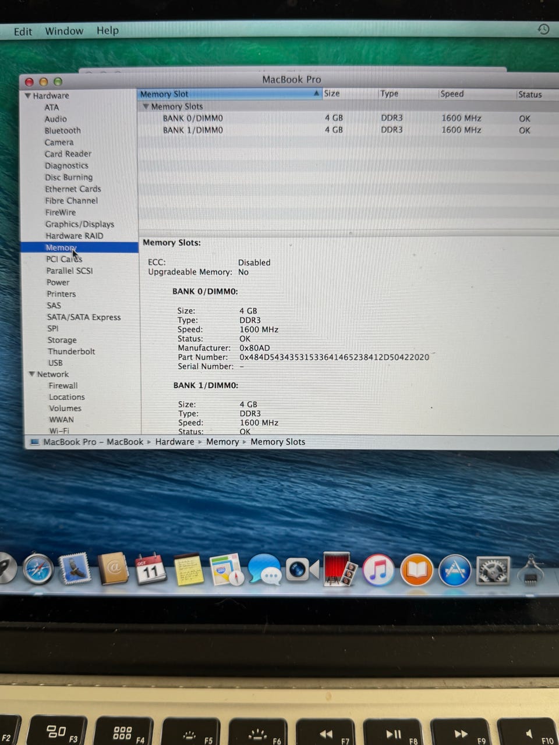Launch FaceTime from the dock
Image resolution: width=559 pixels, height=745 pixels.
(x=302, y=570)
